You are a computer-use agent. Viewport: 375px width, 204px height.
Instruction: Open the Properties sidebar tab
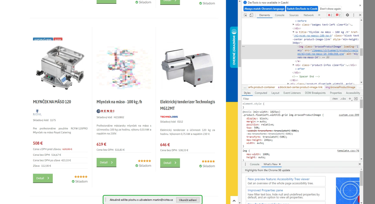[336, 93]
